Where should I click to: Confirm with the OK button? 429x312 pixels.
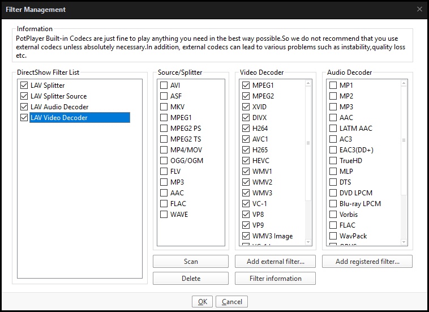coord(202,302)
